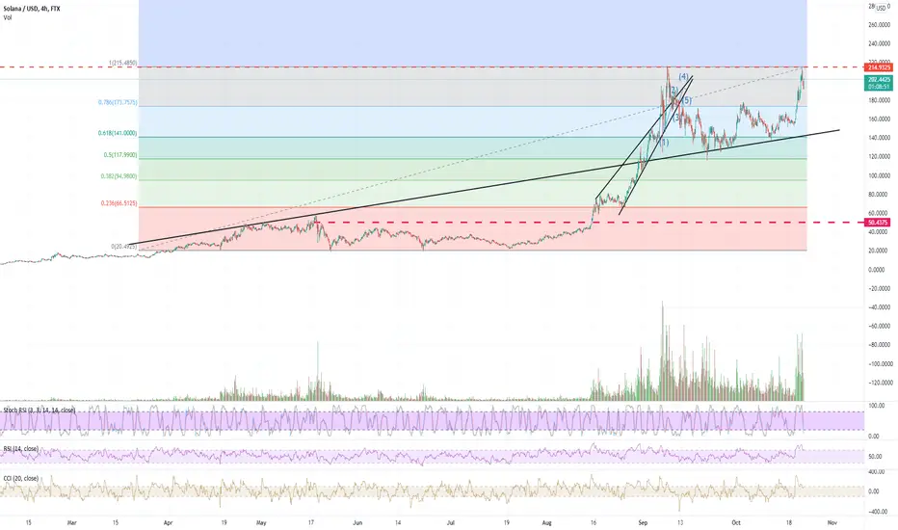This screenshot has width=898, height=530.
Task: Select the 0.5(117.9900) Fibonacci level label
Action: pos(120,155)
